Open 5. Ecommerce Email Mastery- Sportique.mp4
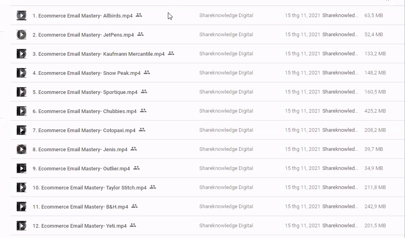The image size is (405, 238). pyautogui.click(x=85, y=92)
